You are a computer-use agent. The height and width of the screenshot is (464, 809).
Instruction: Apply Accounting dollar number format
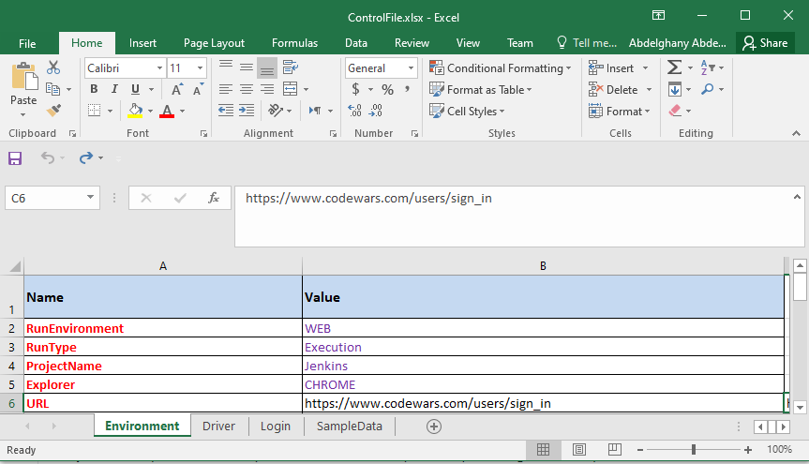point(355,89)
